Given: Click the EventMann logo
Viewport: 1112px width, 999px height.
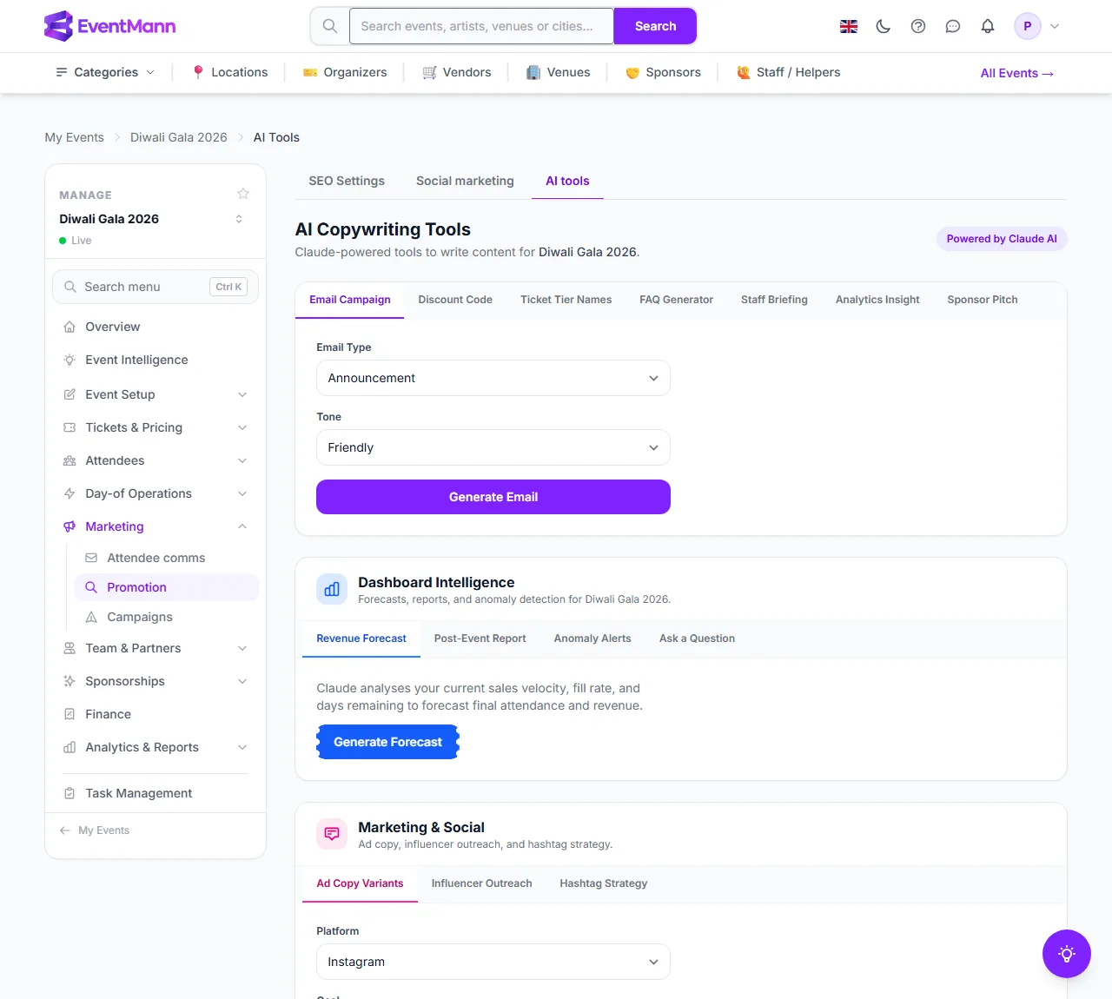Looking at the screenshot, I should coord(110,26).
